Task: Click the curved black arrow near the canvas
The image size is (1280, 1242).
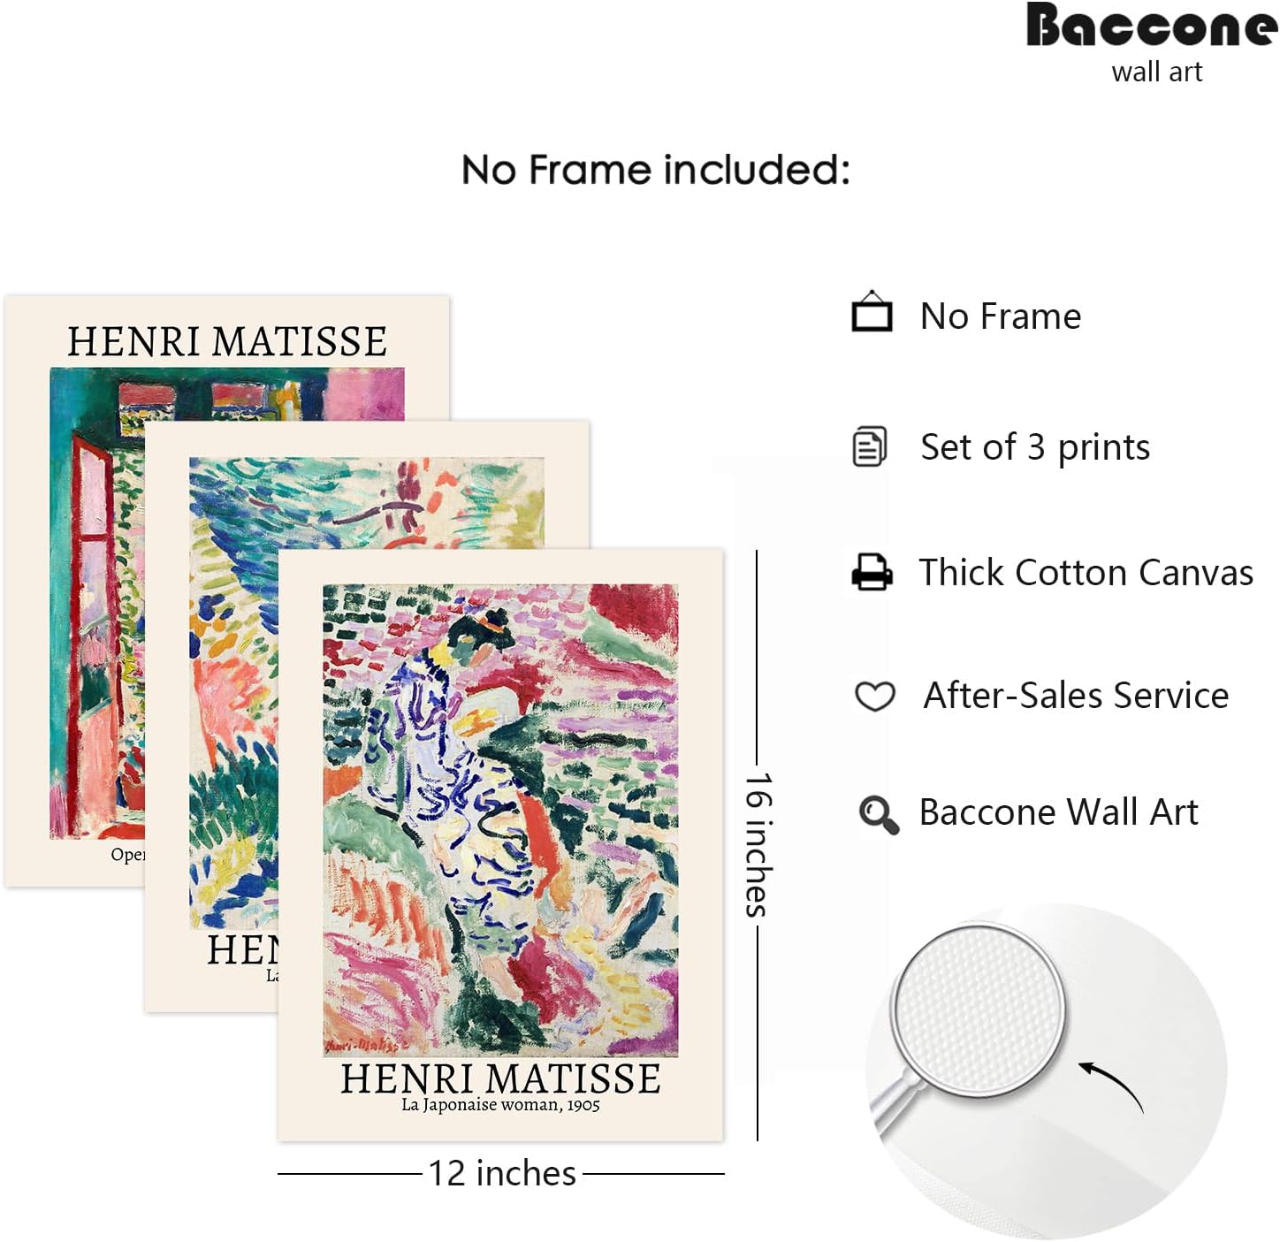Action: [1111, 1085]
